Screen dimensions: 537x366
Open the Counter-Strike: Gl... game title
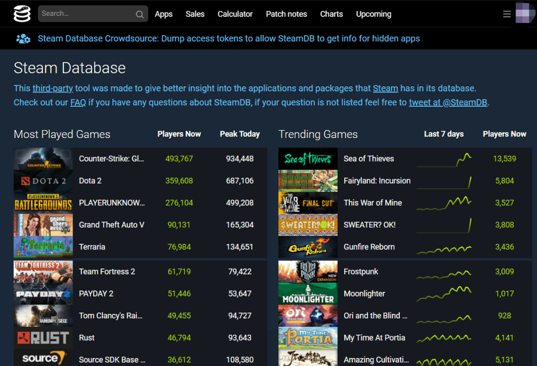[x=111, y=159]
